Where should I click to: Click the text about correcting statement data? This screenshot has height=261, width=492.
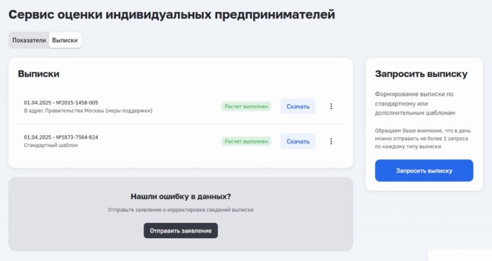coord(181,210)
